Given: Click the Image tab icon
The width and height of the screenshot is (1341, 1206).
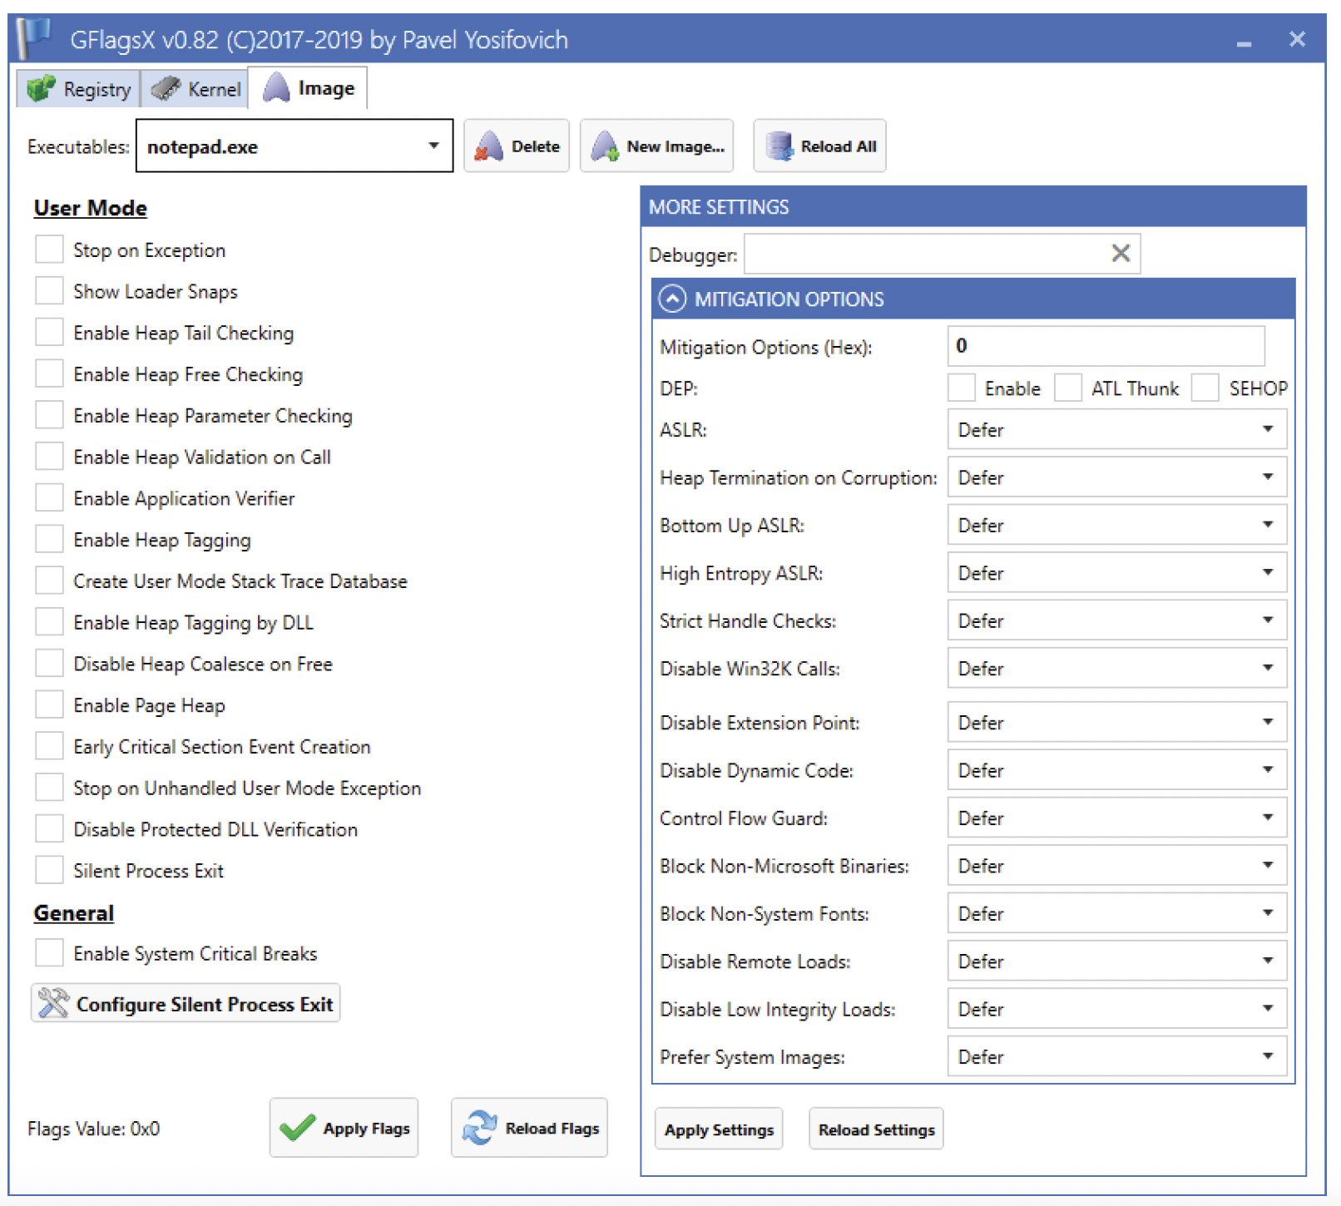Looking at the screenshot, I should click(x=276, y=87).
